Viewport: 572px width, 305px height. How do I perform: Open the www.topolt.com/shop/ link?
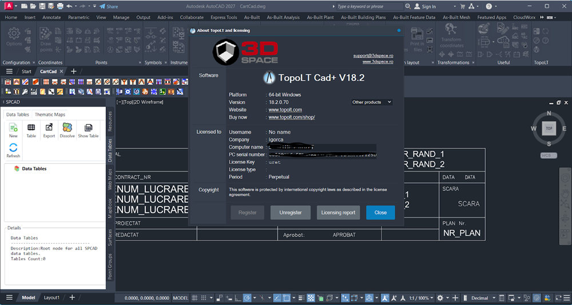292,117
